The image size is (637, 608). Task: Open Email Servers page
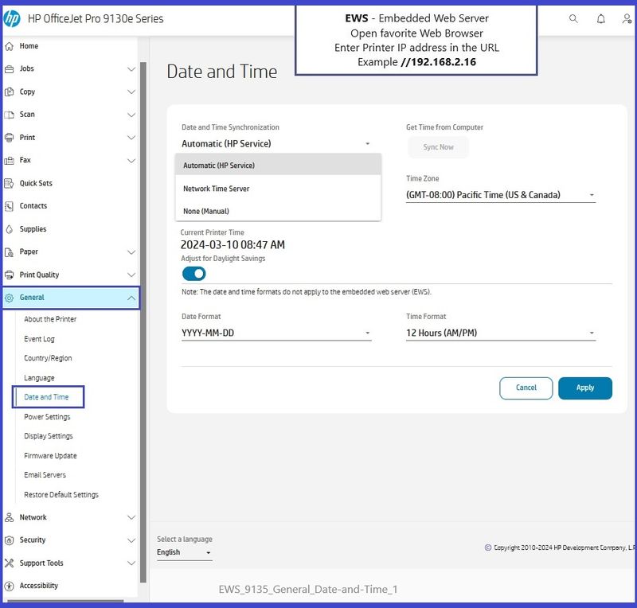[x=45, y=475]
